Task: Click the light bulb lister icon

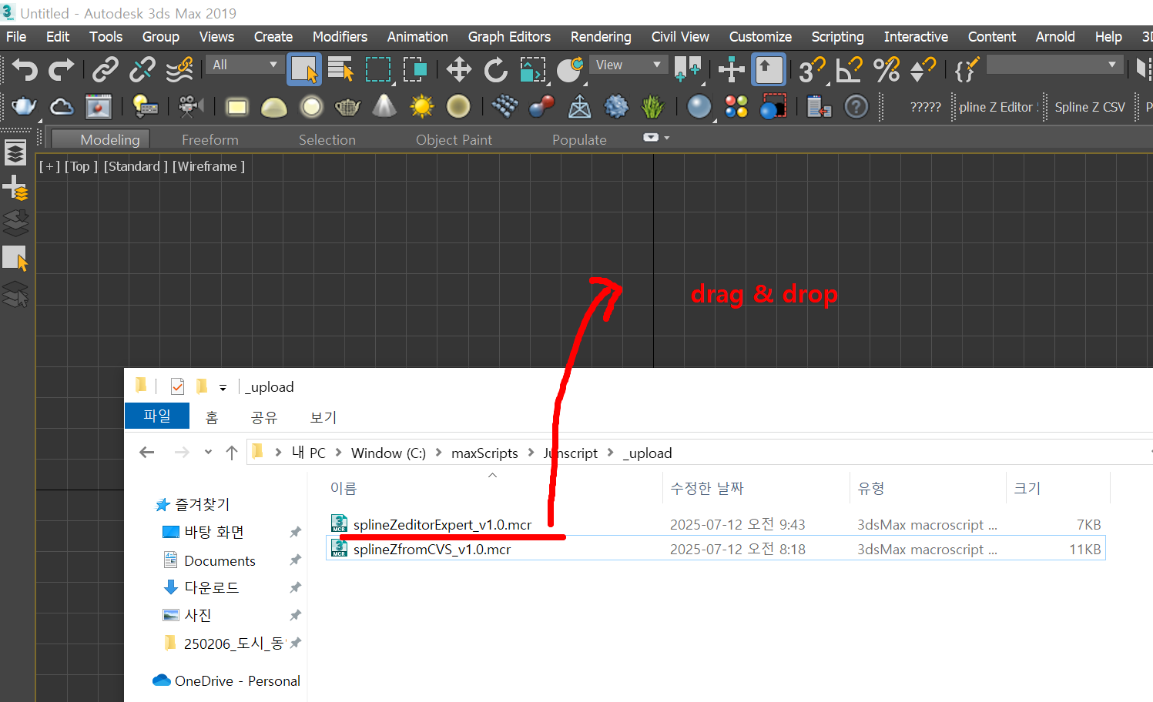Action: pos(144,106)
